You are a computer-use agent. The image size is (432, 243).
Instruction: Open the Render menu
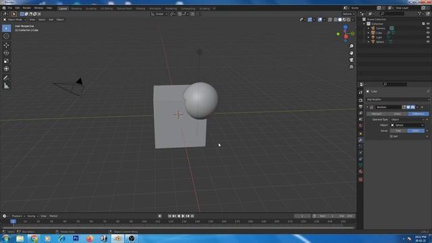click(x=27, y=8)
